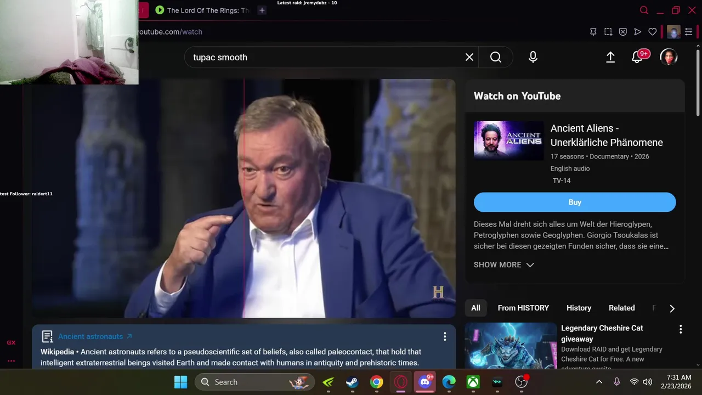Image resolution: width=702 pixels, height=395 pixels.
Task: Take a snapshot with Opera's capture icon
Action: 608,32
